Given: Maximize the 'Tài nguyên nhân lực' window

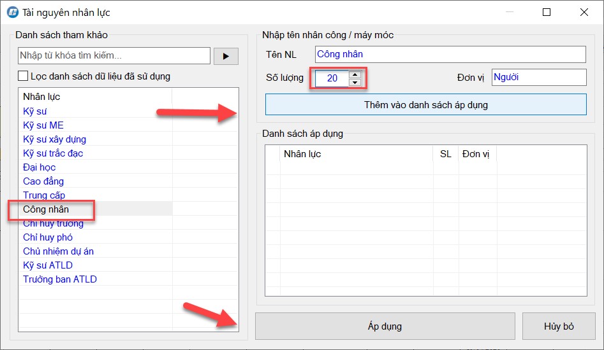Looking at the screenshot, I should coord(547,13).
